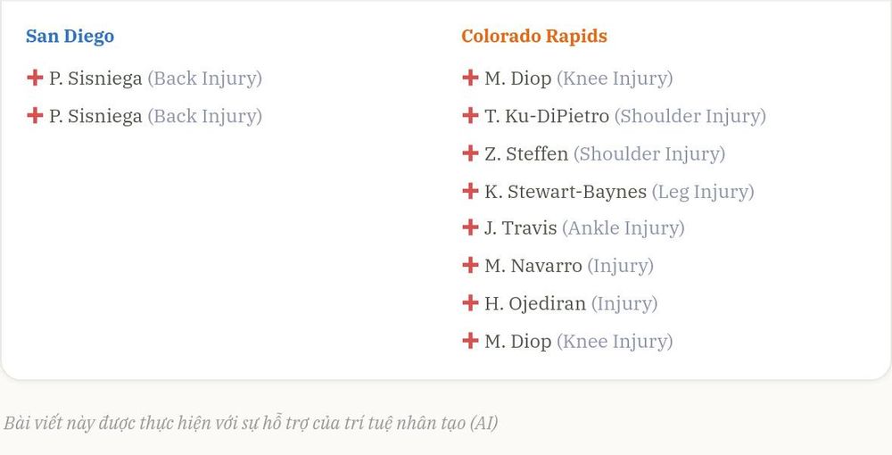Select player name Z. Steffen
Image resolution: width=892 pixels, height=455 pixels.
[x=526, y=154]
